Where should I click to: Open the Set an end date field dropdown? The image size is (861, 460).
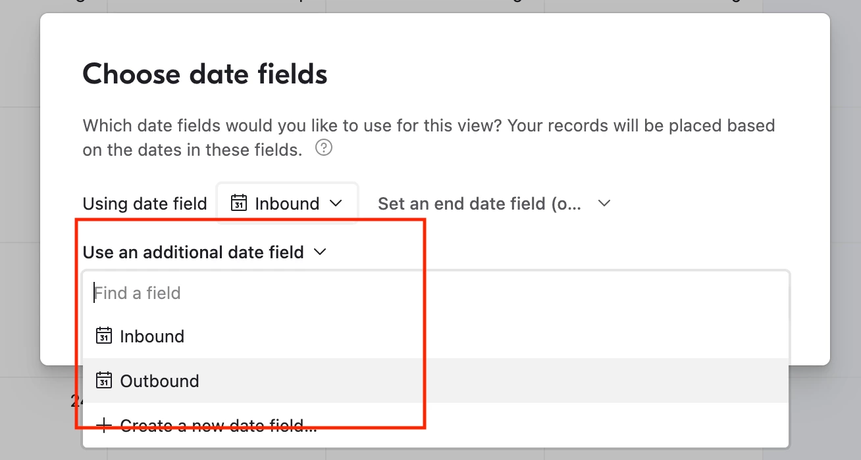(494, 204)
